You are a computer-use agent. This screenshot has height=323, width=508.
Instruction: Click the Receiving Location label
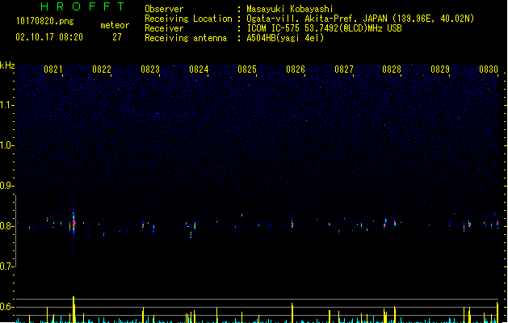188,19
